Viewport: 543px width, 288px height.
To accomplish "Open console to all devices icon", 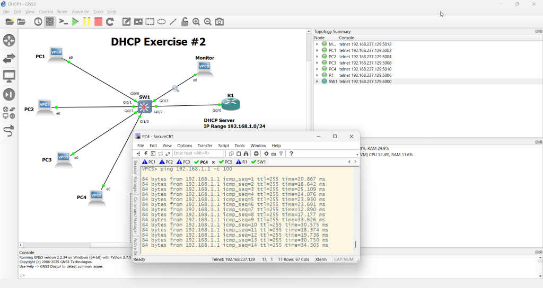I will click(x=64, y=22).
